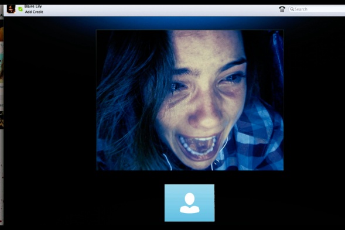Click the white person silhouette icon
The width and height of the screenshot is (345, 230).
pos(189,203)
